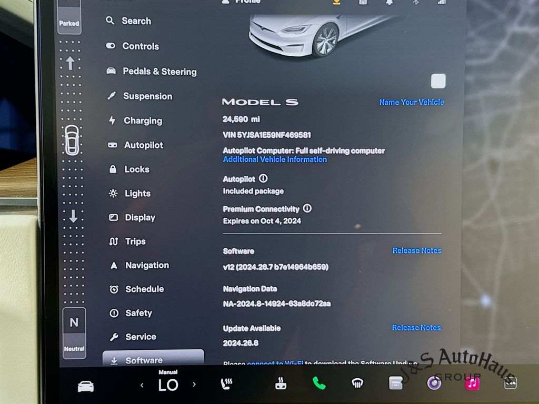Tap the Search field in the sidebar
This screenshot has width=539, height=404.
136,21
